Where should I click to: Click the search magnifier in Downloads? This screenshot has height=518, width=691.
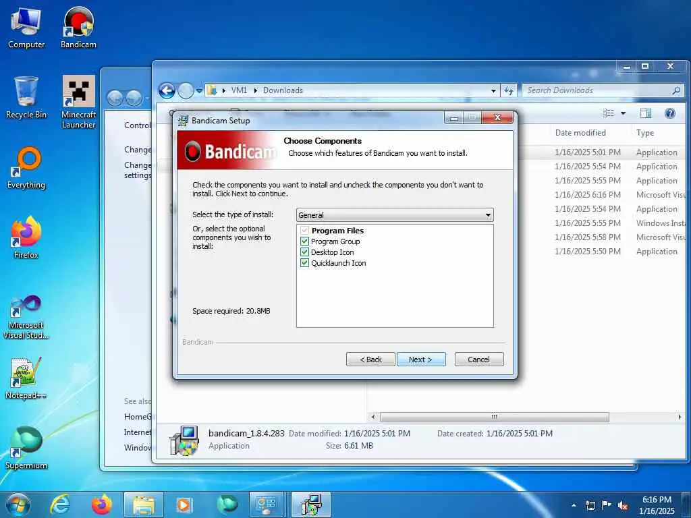click(676, 90)
